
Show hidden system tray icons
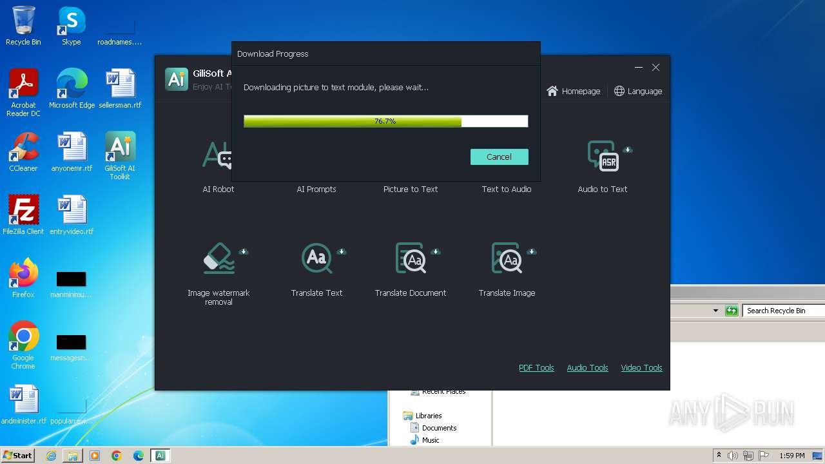tap(719, 456)
